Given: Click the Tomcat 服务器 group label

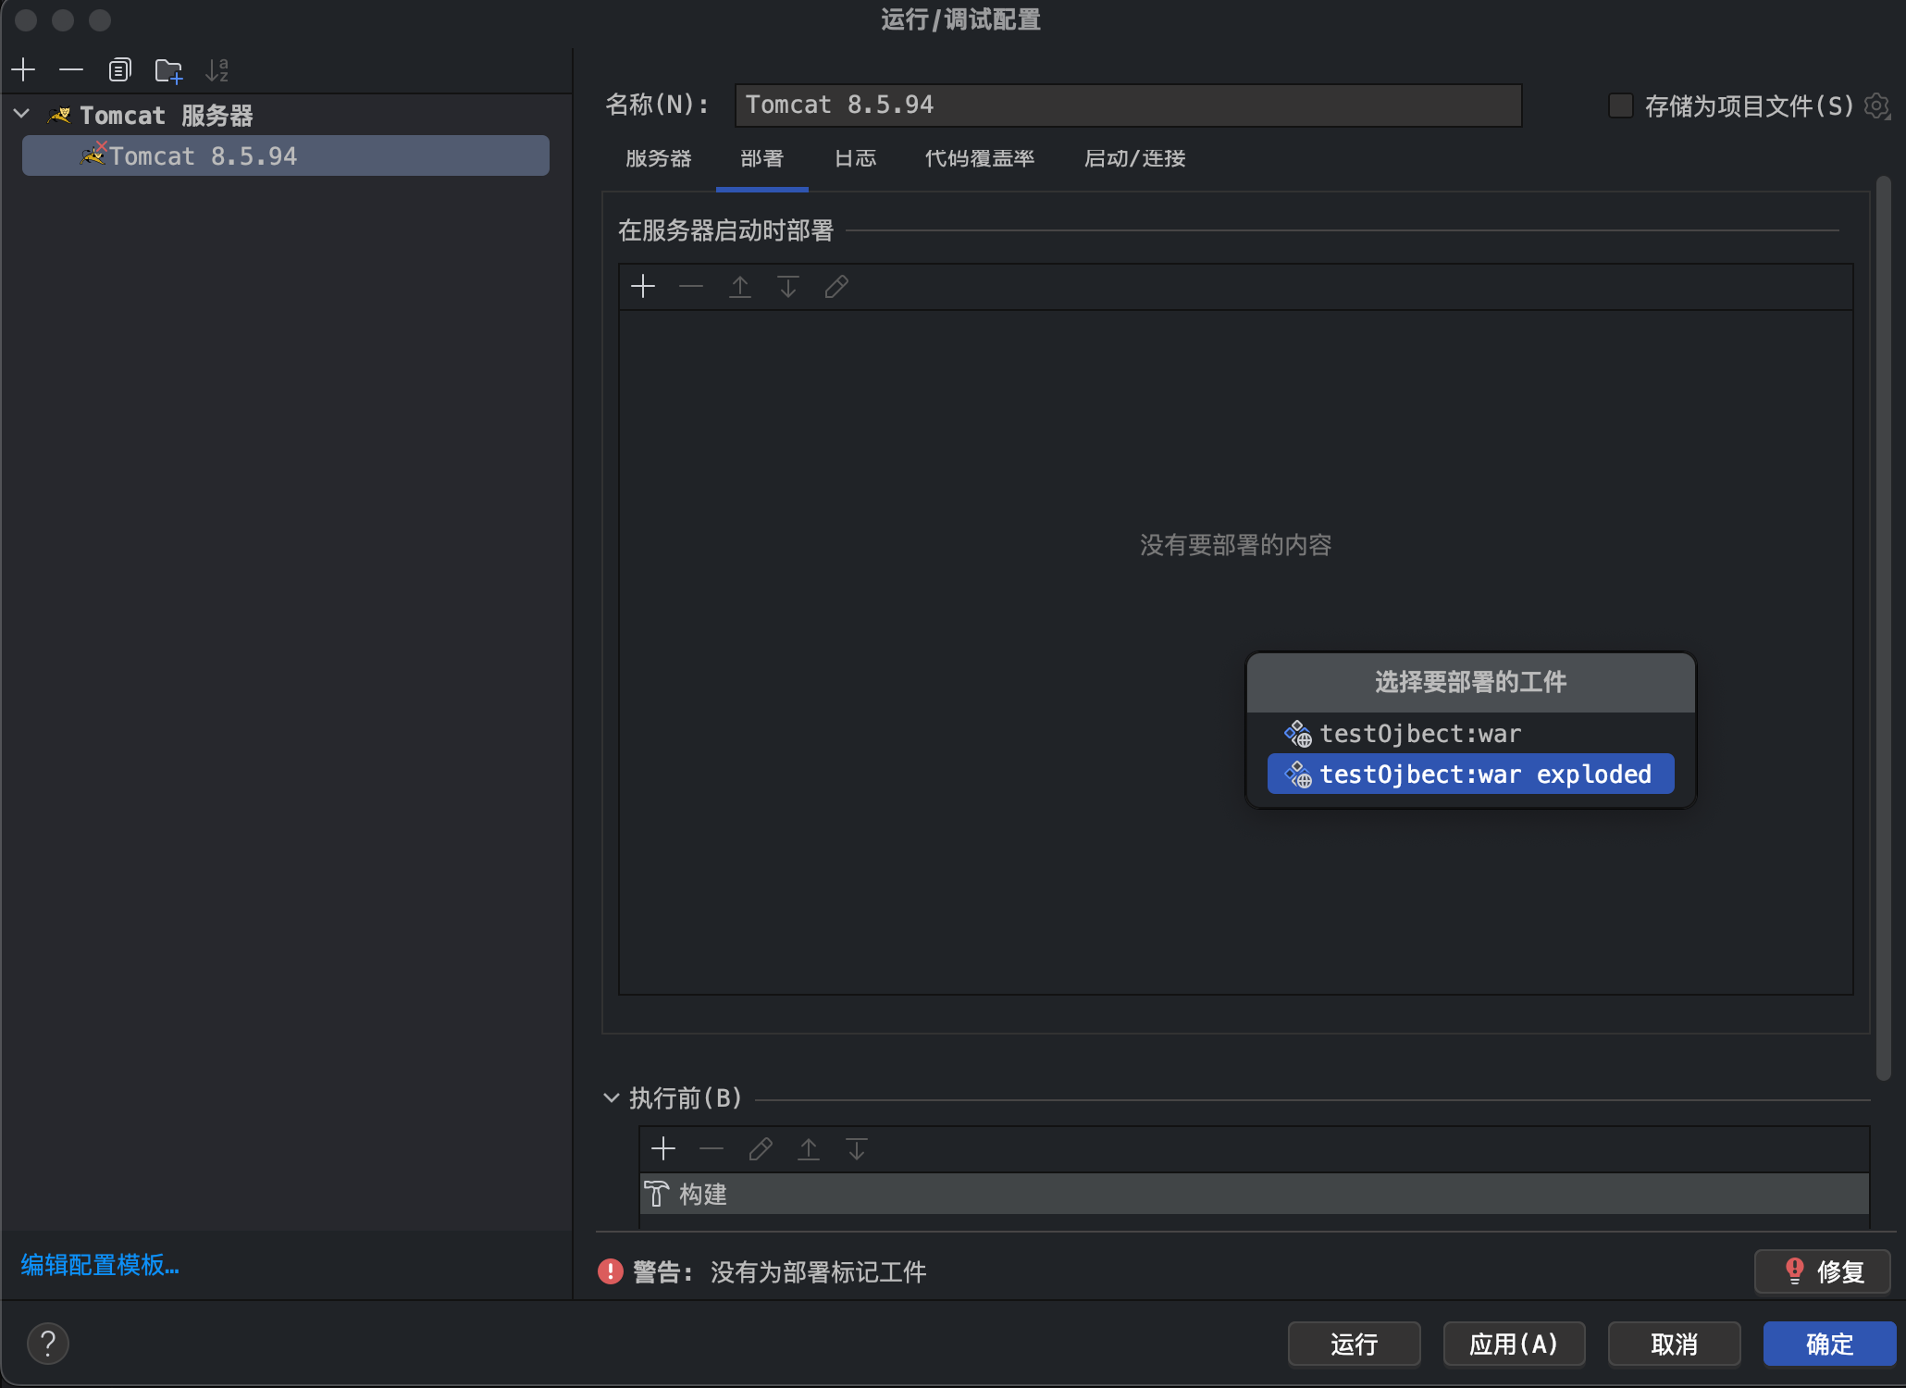Looking at the screenshot, I should (167, 116).
